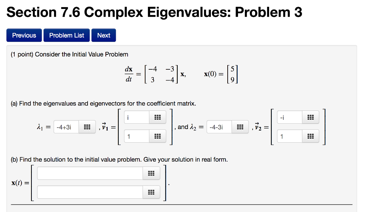The width and height of the screenshot is (366, 212).
Task: Open the equation editor for v1's first component
Action: pos(158,117)
